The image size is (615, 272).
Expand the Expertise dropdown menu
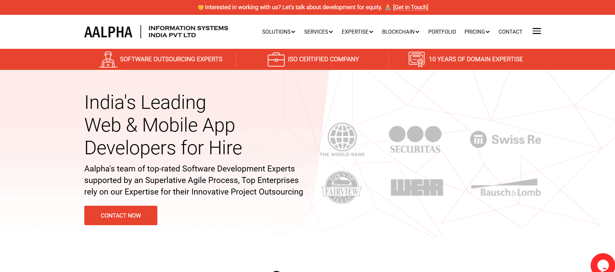coord(357,32)
